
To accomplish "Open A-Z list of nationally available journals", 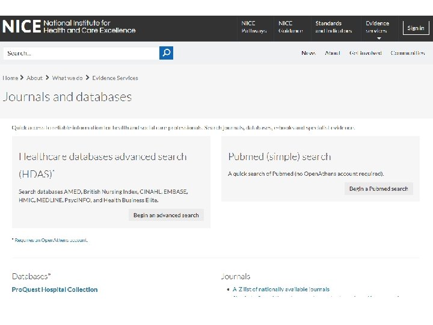I will point(281,289).
